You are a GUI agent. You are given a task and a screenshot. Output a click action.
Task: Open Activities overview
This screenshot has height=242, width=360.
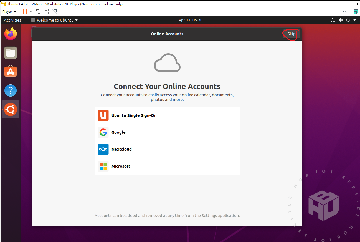click(12, 20)
